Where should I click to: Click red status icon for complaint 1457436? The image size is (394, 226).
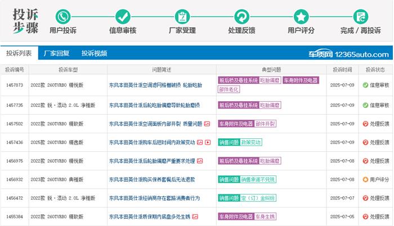coord(365,142)
